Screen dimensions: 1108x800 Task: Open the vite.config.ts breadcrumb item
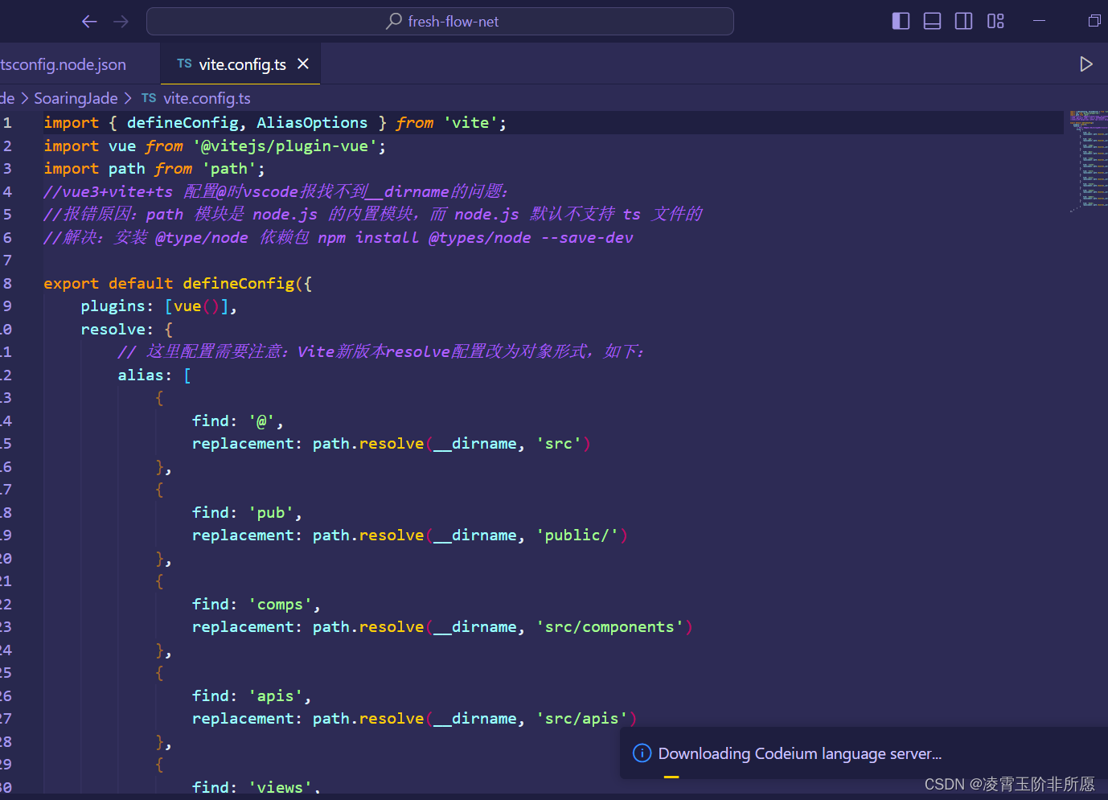click(x=207, y=98)
